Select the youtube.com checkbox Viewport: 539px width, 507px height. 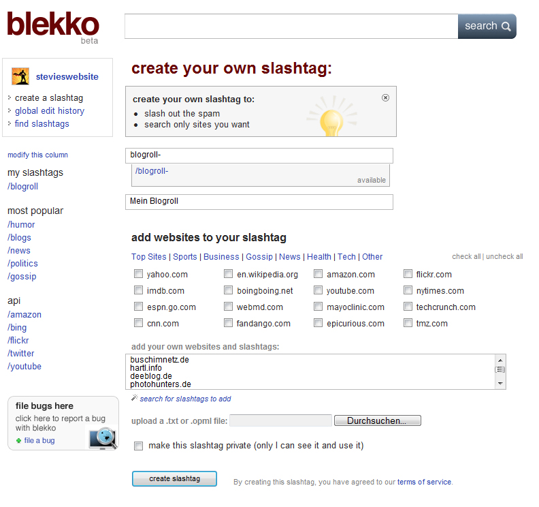(318, 291)
